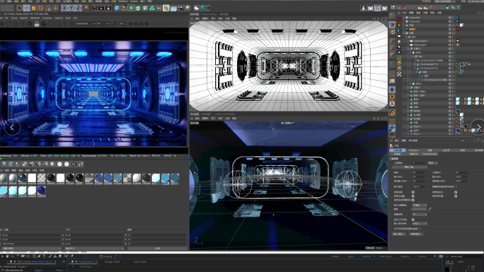
Task: Toggle the Z axis lock
Action: click(x=78, y=8)
